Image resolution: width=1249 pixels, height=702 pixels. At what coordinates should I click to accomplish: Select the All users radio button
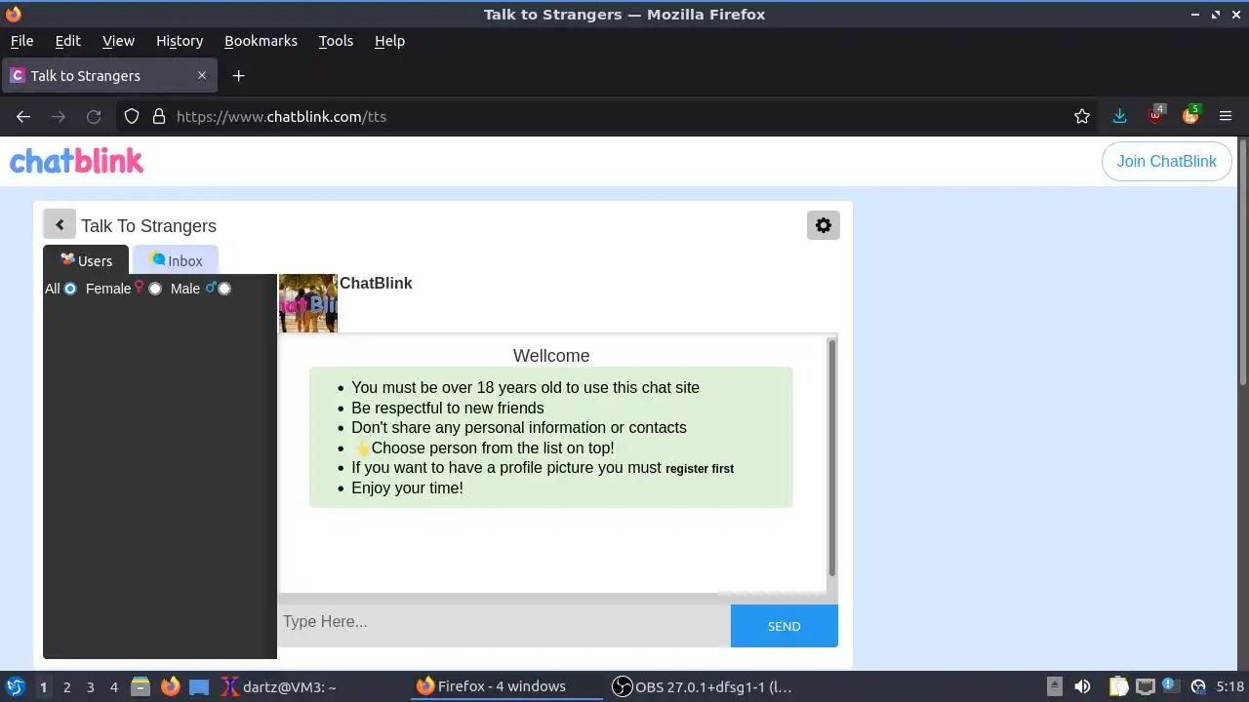70,289
